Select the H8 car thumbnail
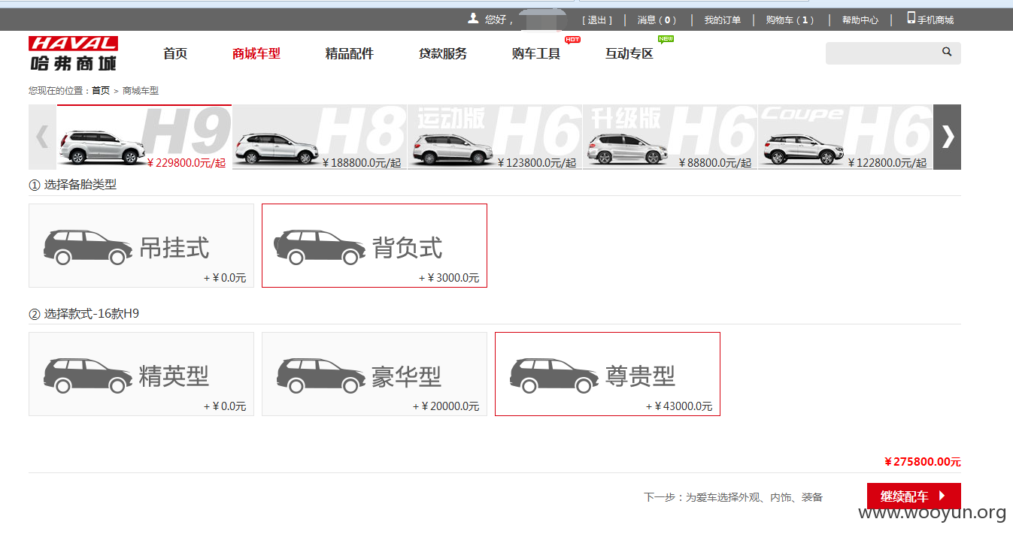Image resolution: width=1013 pixels, height=534 pixels. 320,137
